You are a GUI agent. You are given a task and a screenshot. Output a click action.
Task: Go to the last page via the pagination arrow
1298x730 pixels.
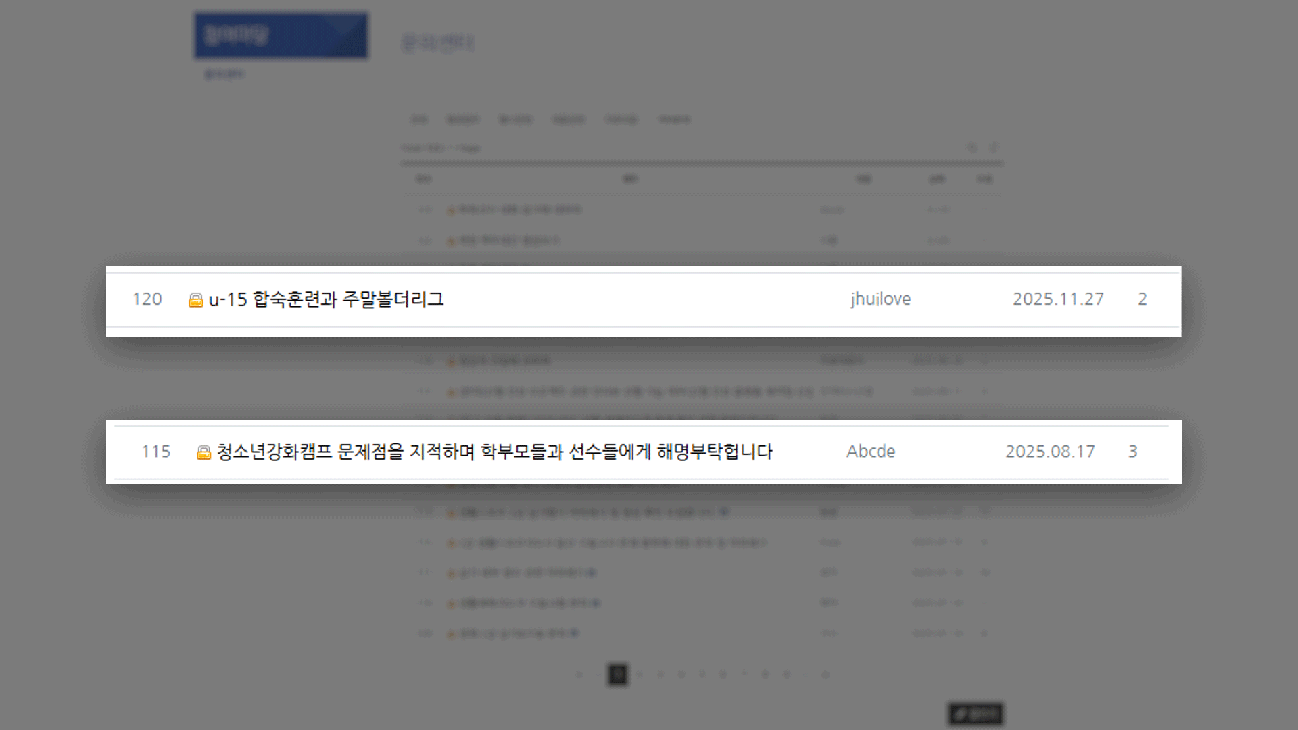click(x=825, y=674)
